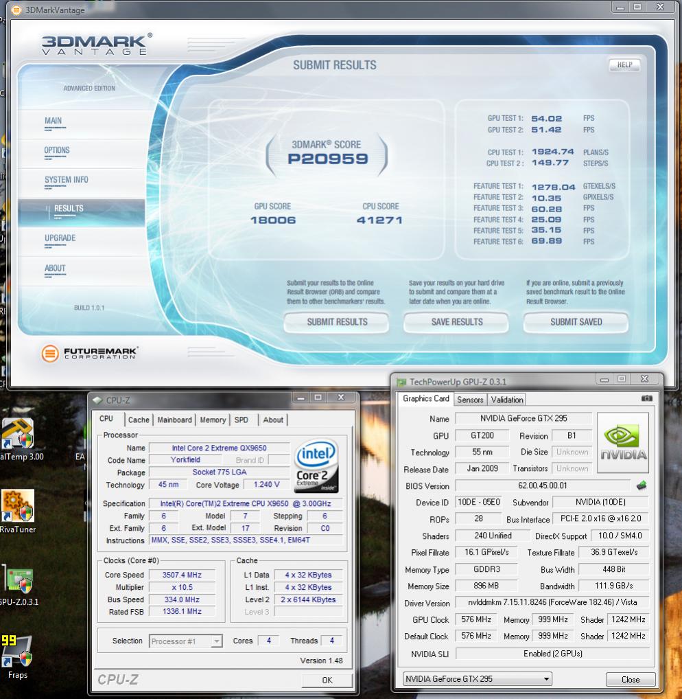Click the Core Voltage value 1.240 V
Screen dimensions: 682x699
pyautogui.click(x=266, y=484)
